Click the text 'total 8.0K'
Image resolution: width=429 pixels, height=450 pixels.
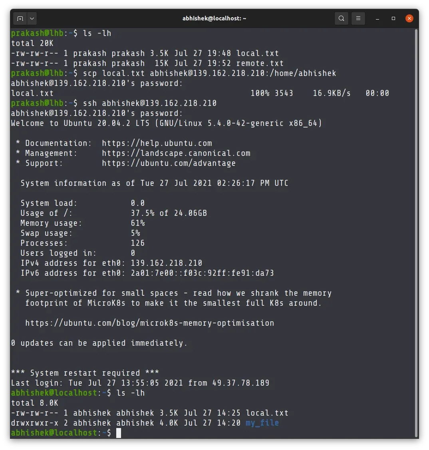(x=34, y=403)
